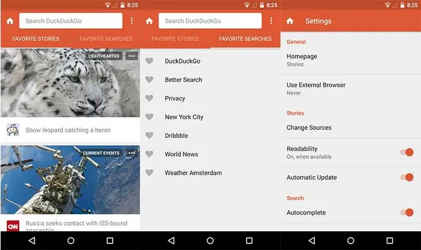Focus the Search DuckDuckGo field on the first screen
The width and height of the screenshot is (421, 250).
click(x=71, y=20)
